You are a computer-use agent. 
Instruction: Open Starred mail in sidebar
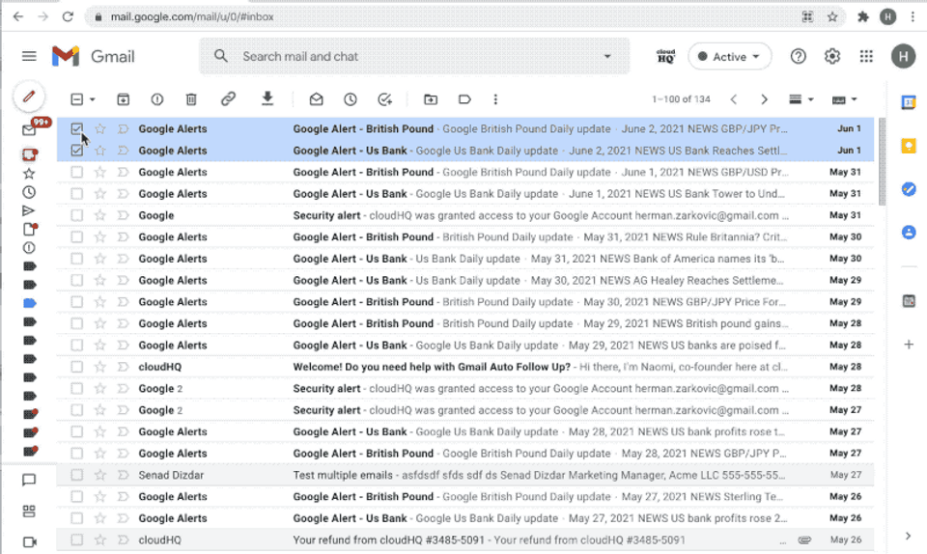tap(28, 173)
